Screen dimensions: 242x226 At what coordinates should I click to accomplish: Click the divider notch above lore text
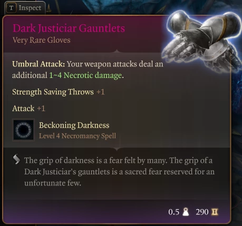pyautogui.click(x=117, y=149)
